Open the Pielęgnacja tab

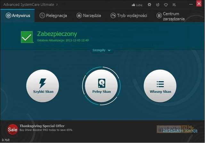pyautogui.click(x=53, y=15)
